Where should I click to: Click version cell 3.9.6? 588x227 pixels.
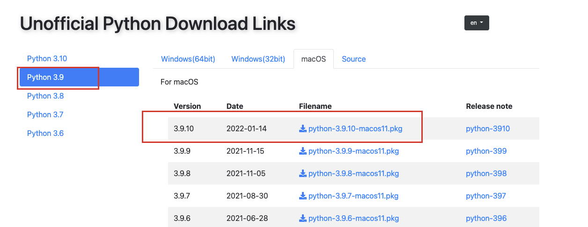(x=182, y=218)
